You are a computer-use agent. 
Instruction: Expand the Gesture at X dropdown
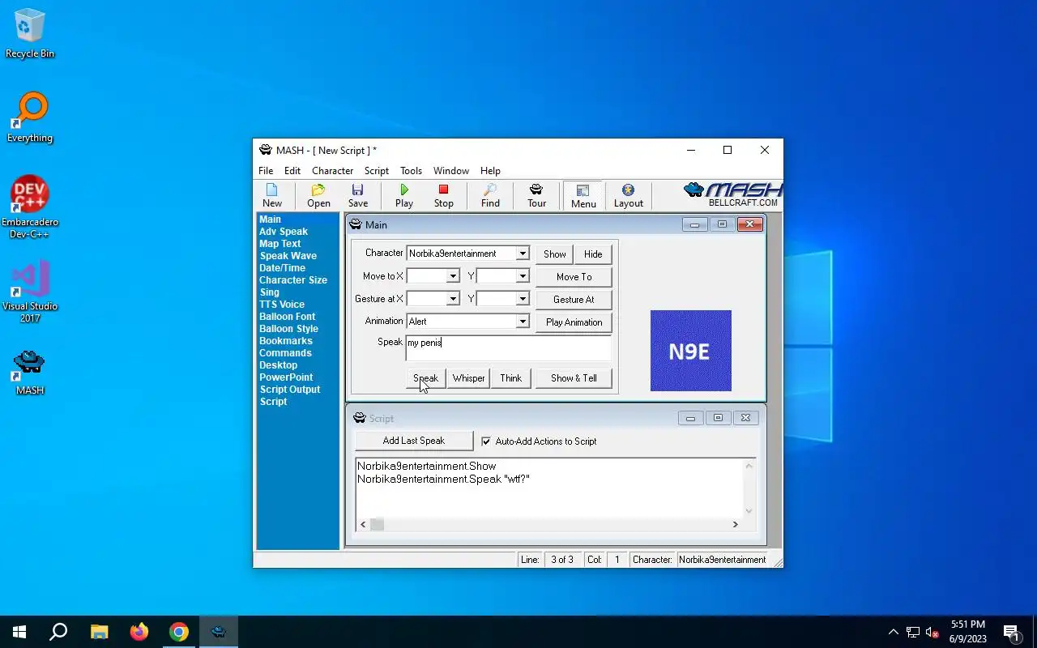point(453,299)
